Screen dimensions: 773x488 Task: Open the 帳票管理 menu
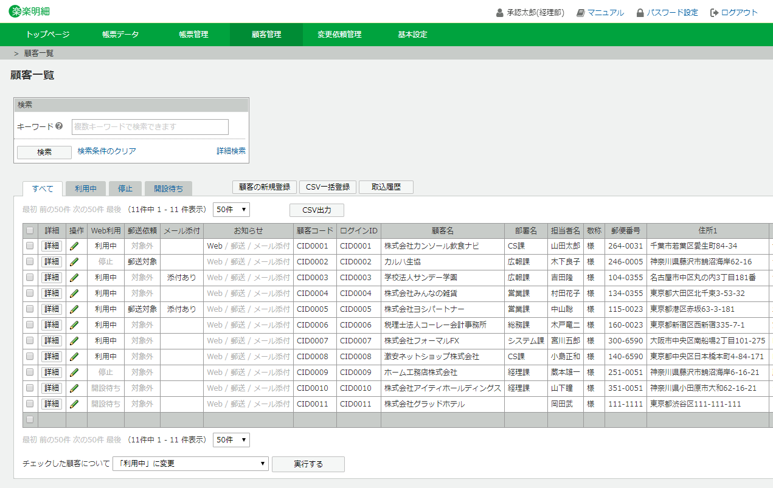[193, 35]
